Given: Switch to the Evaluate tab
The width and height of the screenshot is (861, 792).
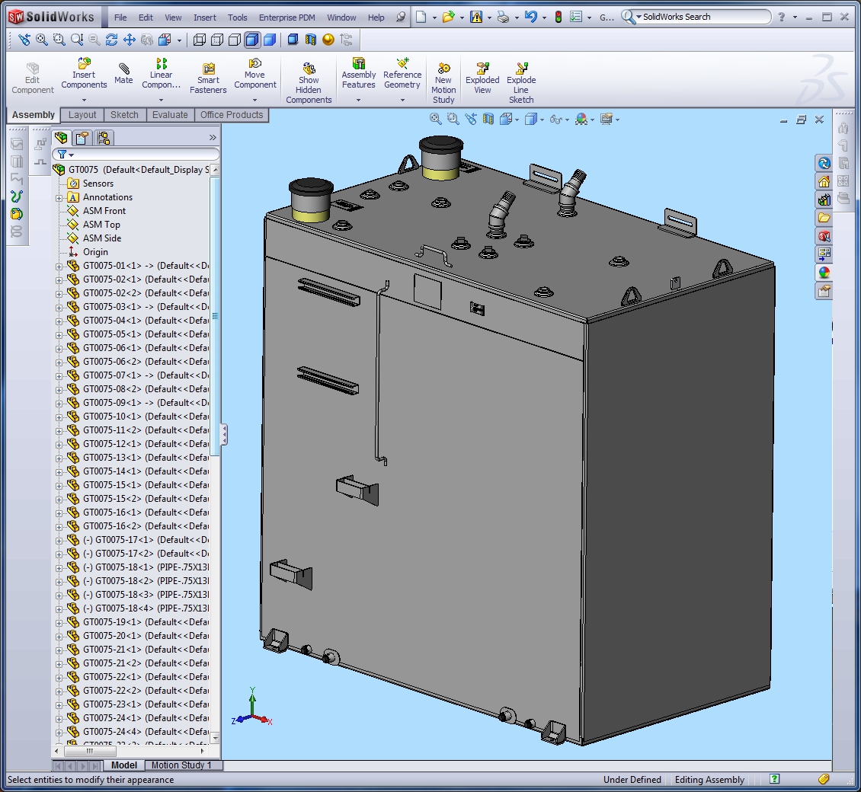Looking at the screenshot, I should [170, 115].
